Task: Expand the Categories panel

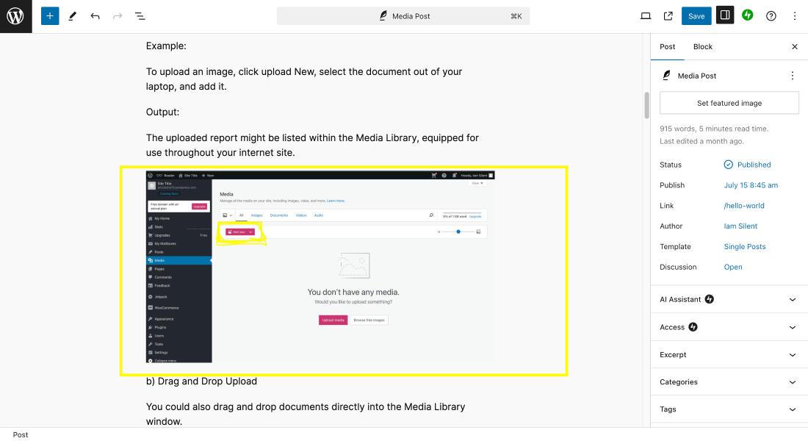Action: click(x=729, y=381)
